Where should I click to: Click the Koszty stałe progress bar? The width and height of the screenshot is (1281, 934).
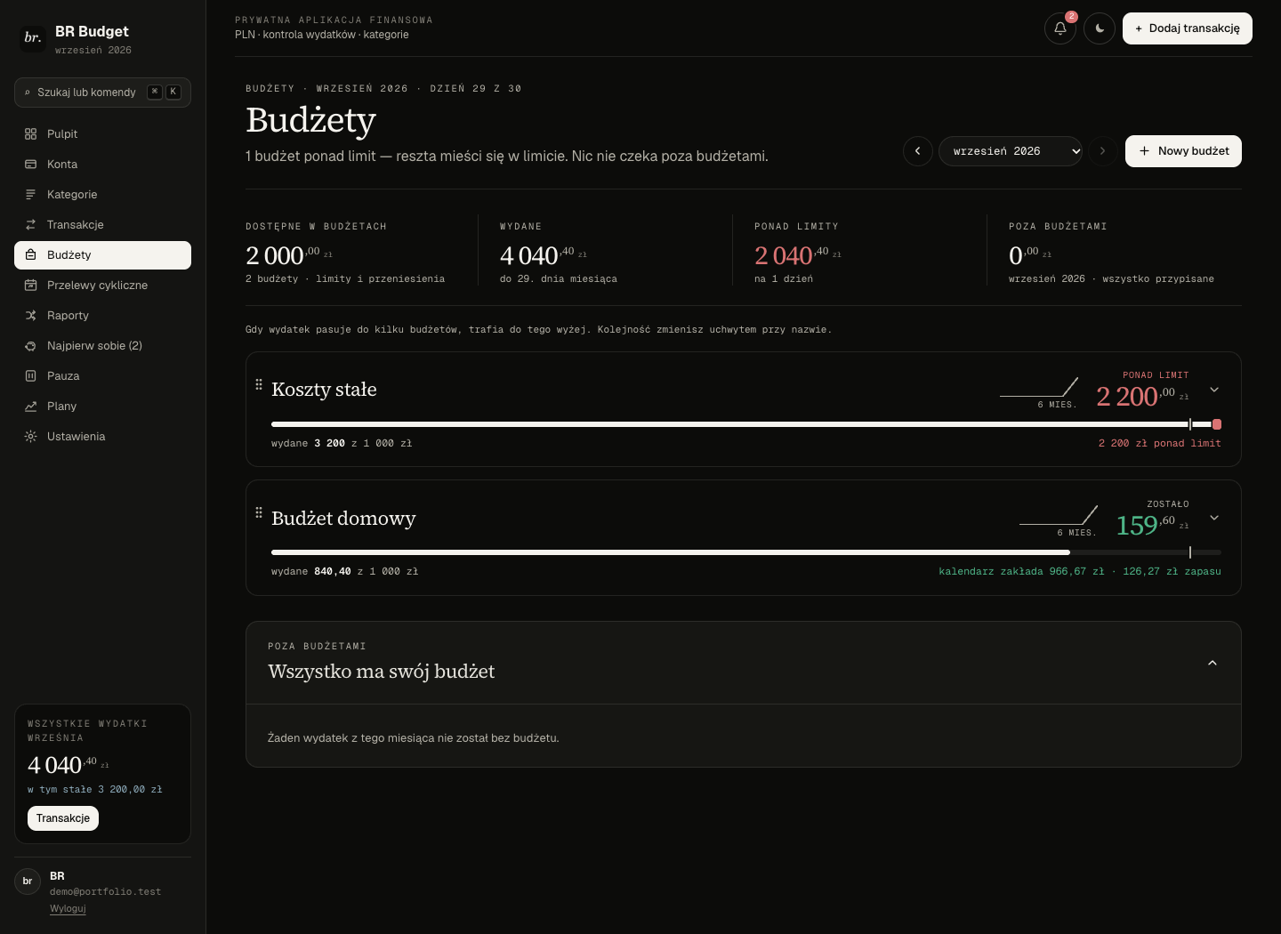tap(746, 424)
